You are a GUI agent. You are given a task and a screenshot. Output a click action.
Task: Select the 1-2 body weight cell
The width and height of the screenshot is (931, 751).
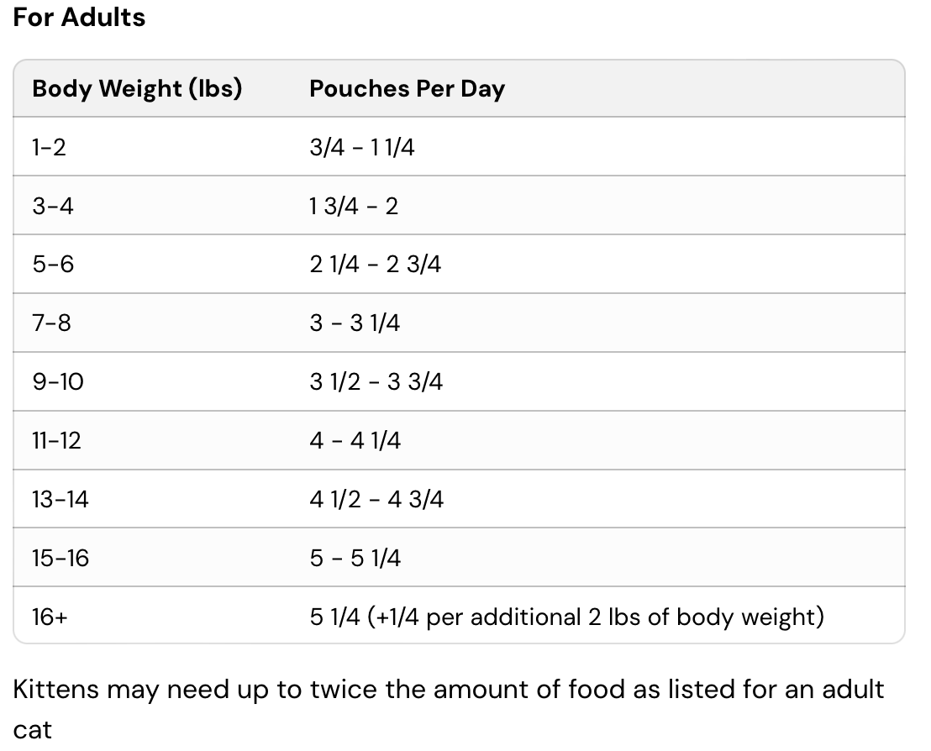[x=49, y=147]
